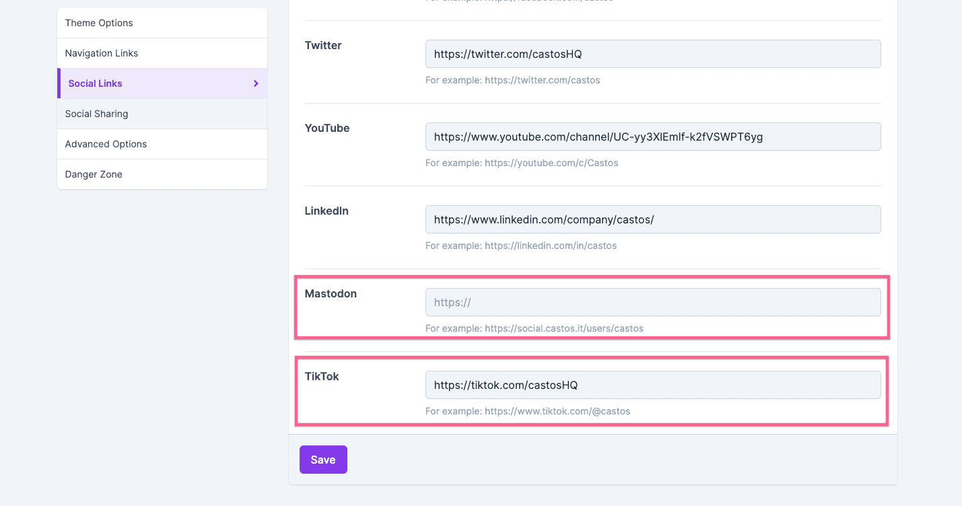Click the example text 'https://linkedin.com/in/castos'
962x506 pixels.
(x=551, y=246)
